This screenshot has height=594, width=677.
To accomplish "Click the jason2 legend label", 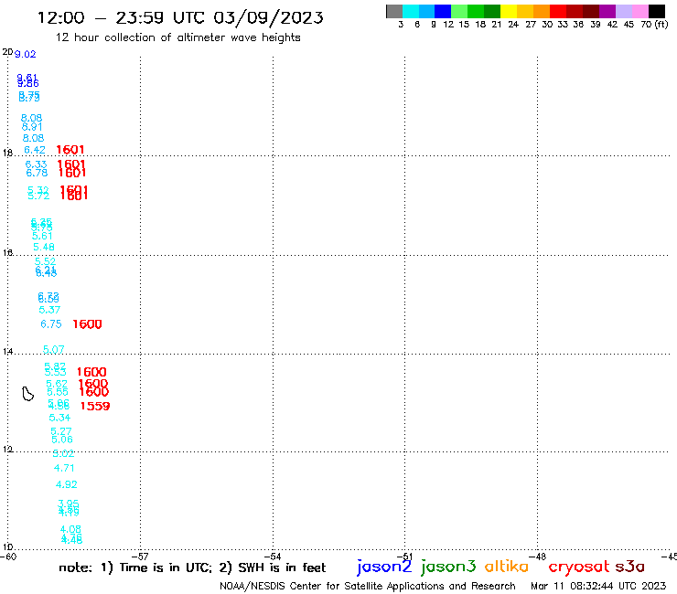I will 384,567.
